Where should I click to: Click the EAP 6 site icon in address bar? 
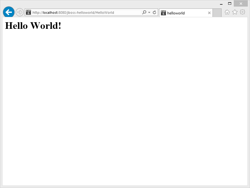point(28,12)
